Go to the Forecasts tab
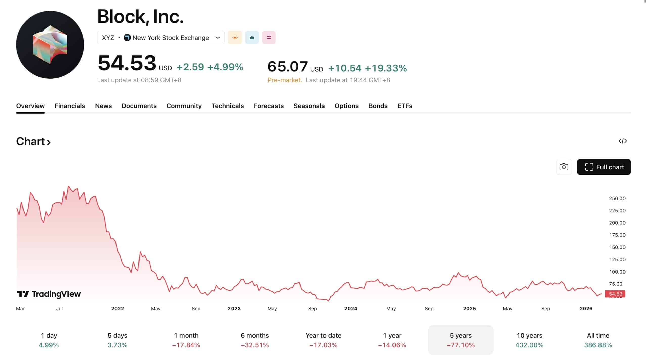647x357 pixels. click(268, 106)
